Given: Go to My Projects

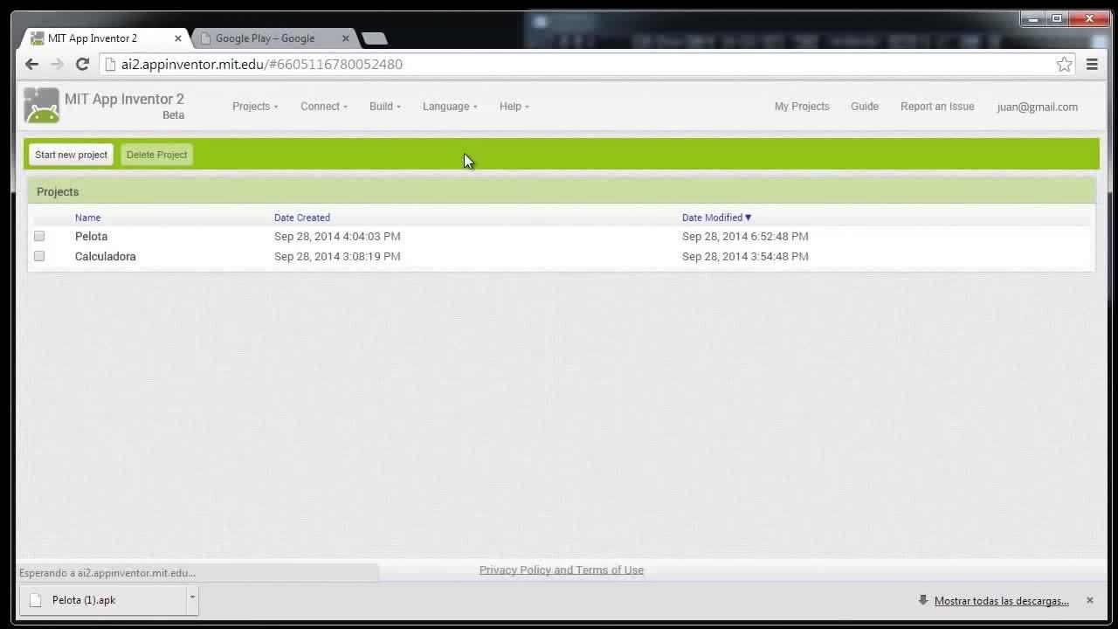Looking at the screenshot, I should tap(802, 107).
